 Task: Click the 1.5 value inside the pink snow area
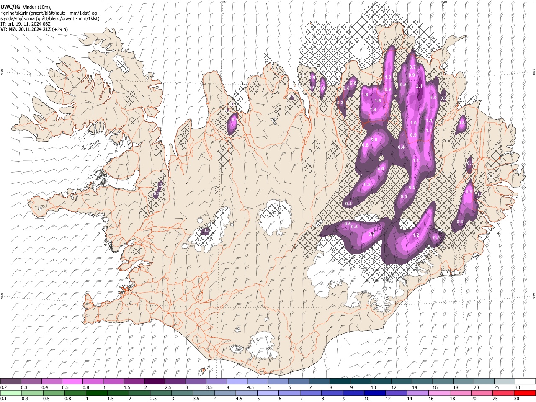(x=378, y=101)
